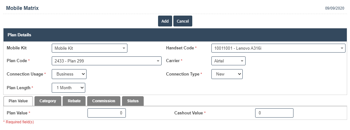This screenshot has width=350, height=130.
Task: Open the Connection Usage dropdown
Action: point(69,74)
